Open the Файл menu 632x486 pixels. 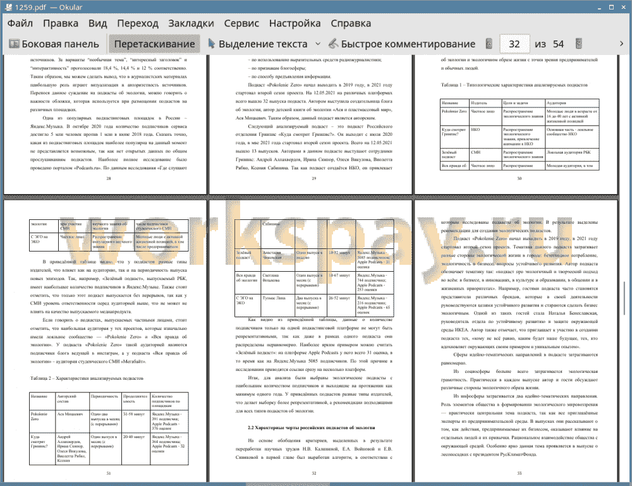pos(20,23)
